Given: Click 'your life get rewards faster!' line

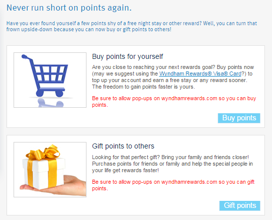Looking at the screenshot, I should point(125,170).
